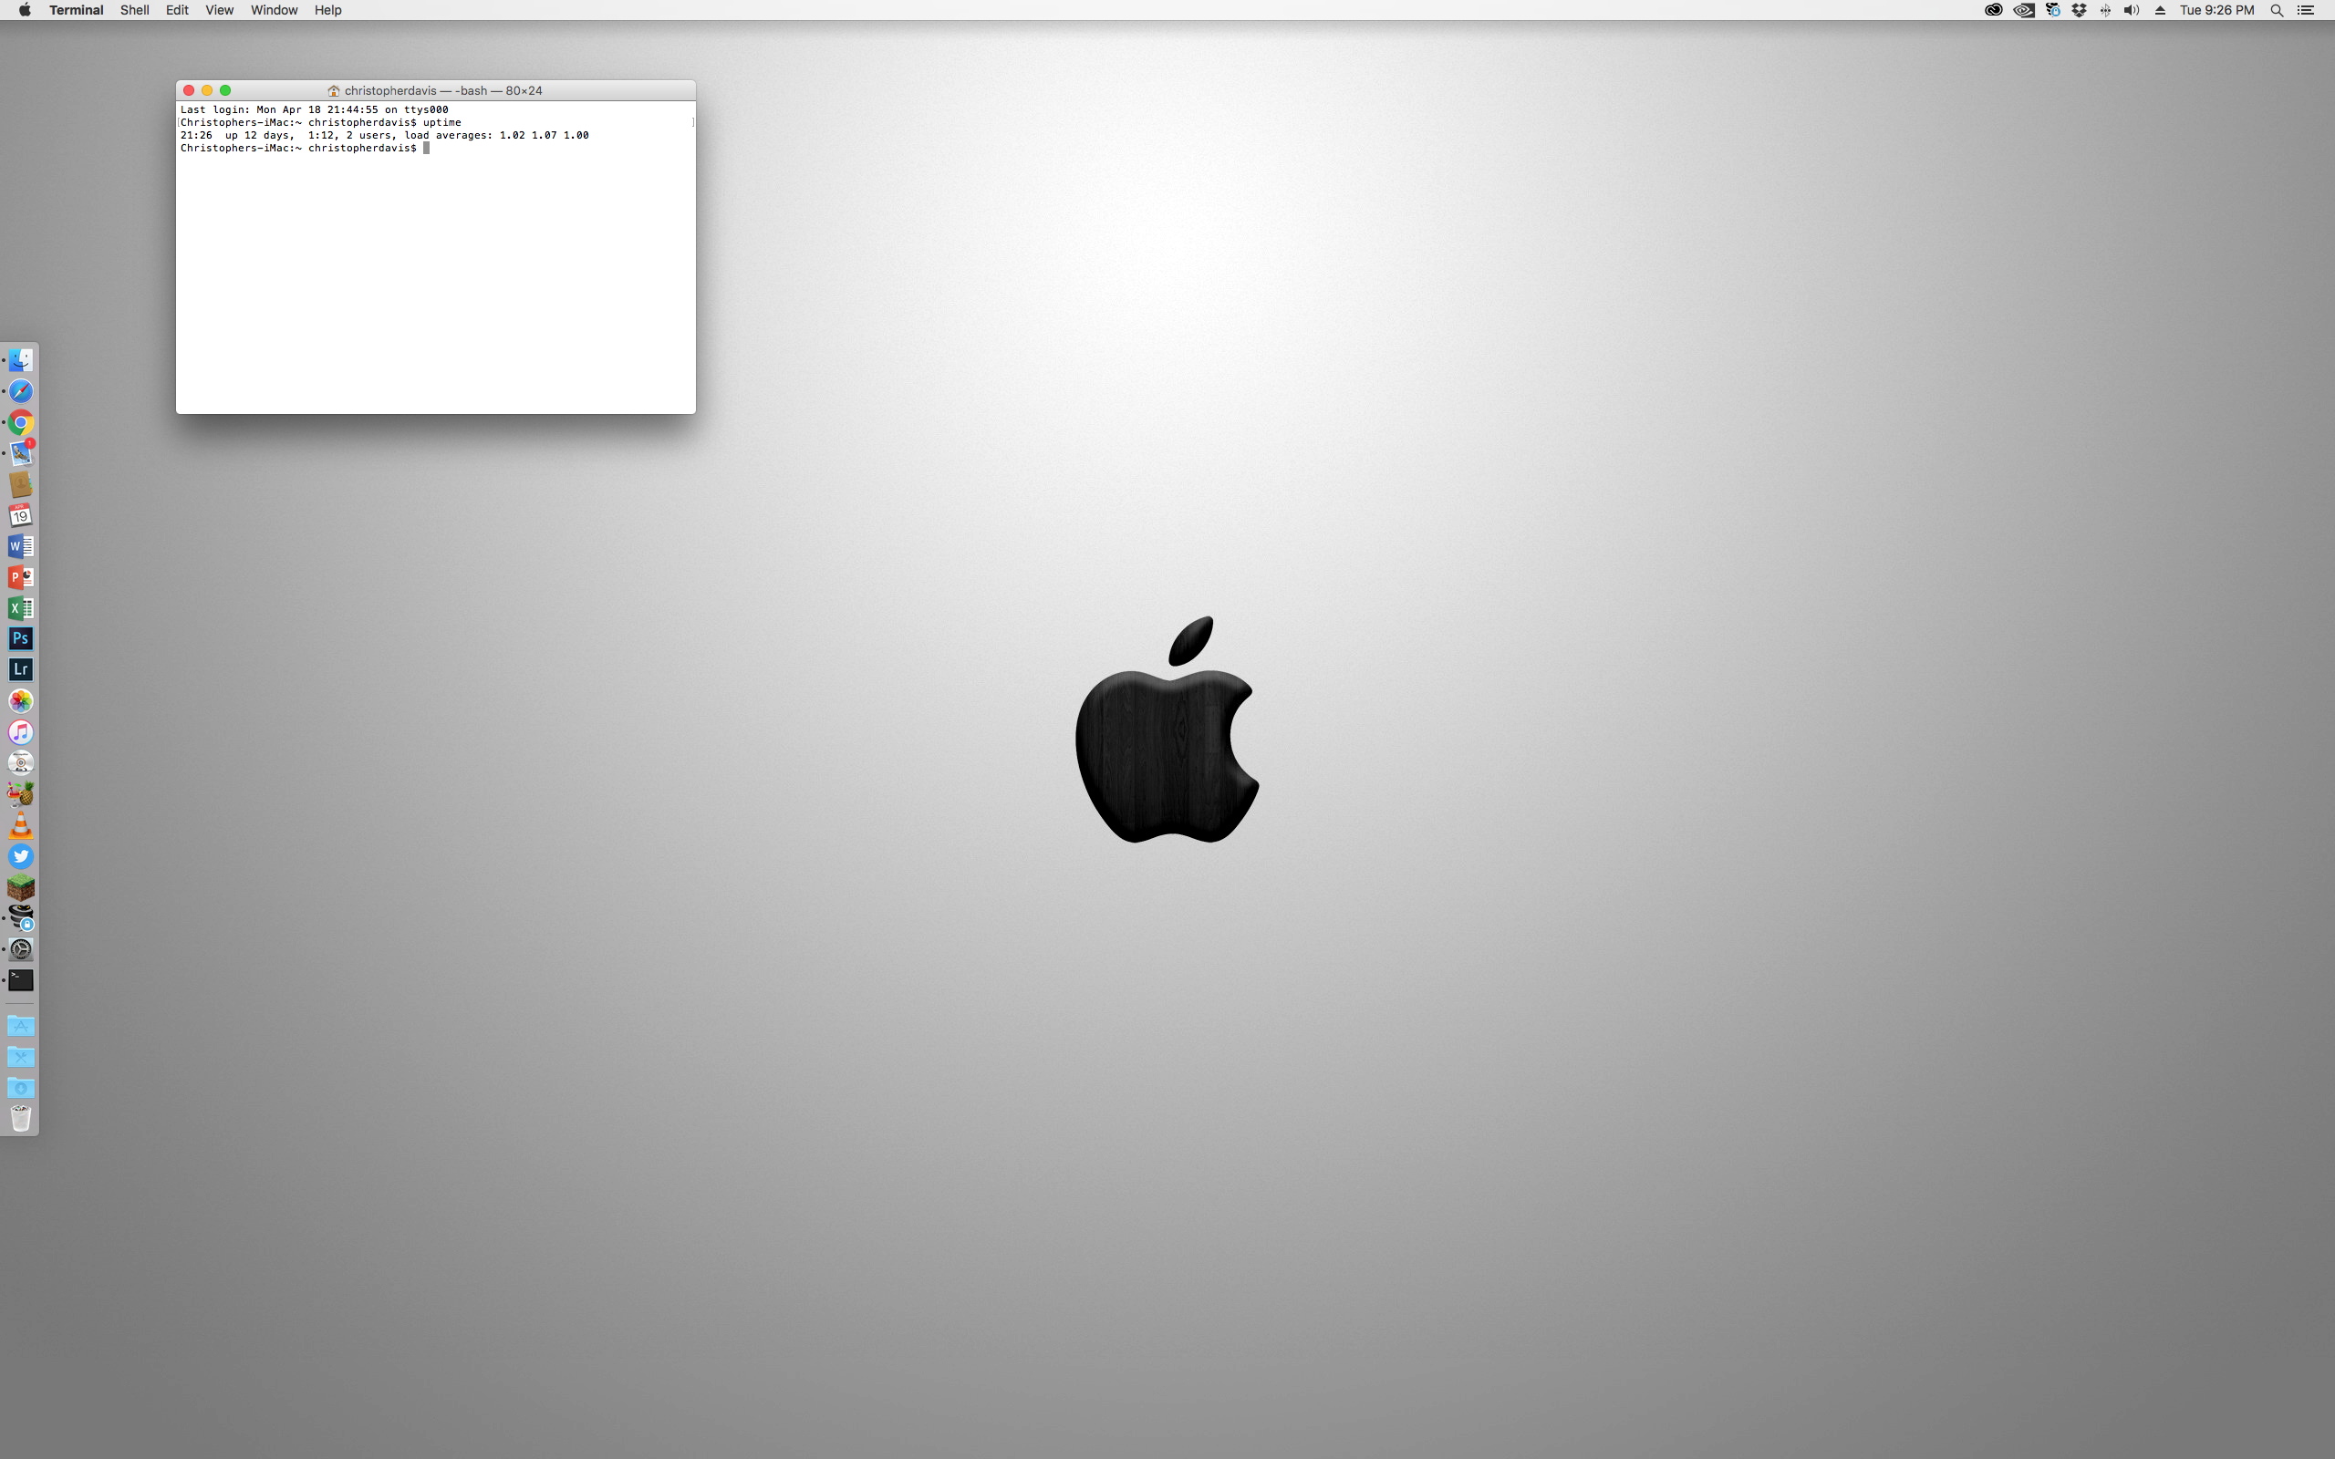Launch iTunes from the Dock
The width and height of the screenshot is (2335, 1459).
coord(20,731)
